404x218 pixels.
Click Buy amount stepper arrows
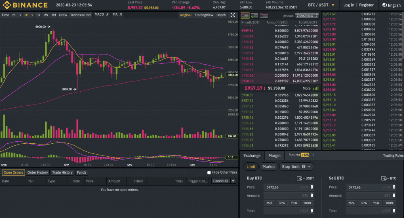point(312,196)
